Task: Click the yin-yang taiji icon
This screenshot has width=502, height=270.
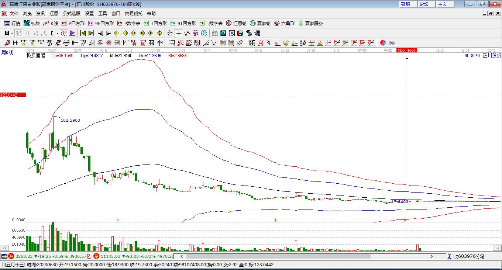Action: [x=383, y=43]
